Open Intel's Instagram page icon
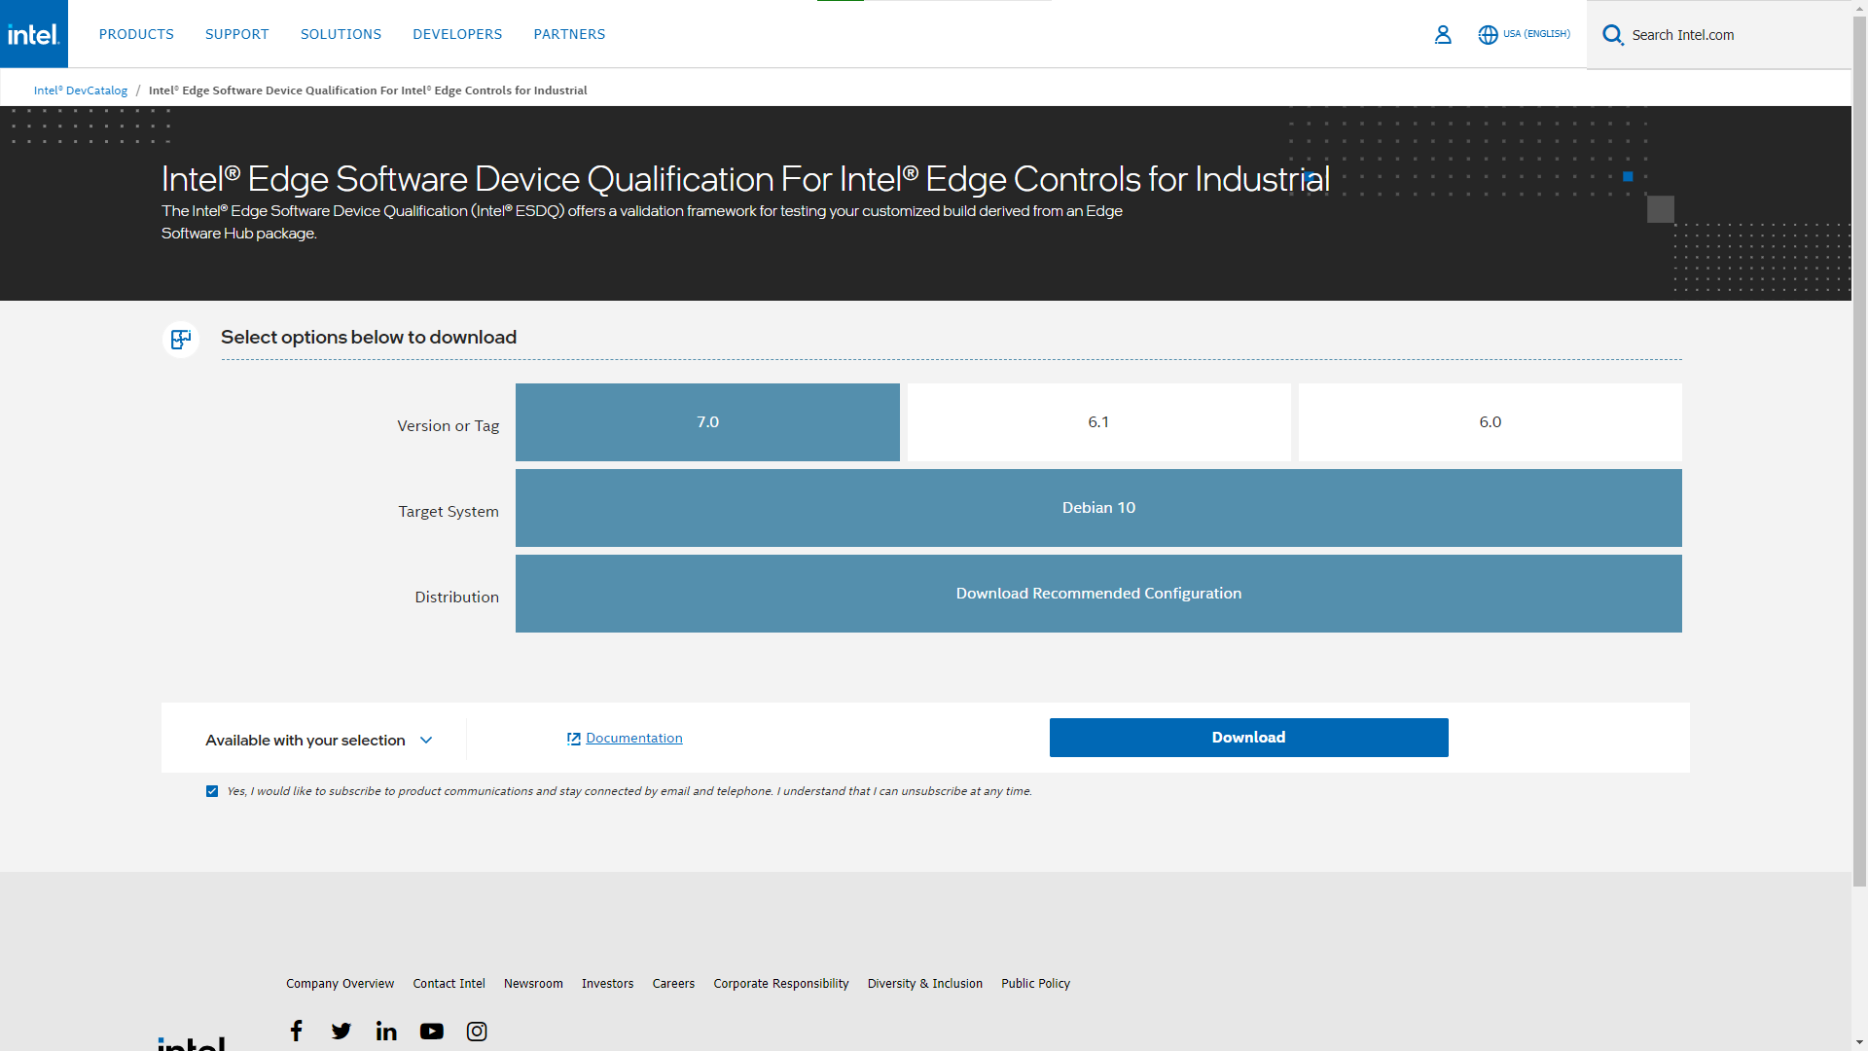 click(x=477, y=1031)
